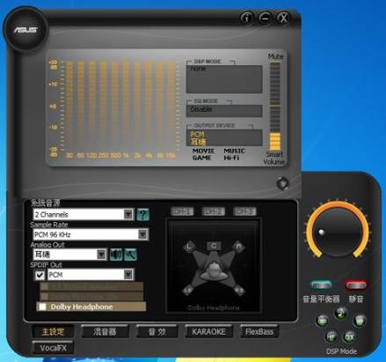
Task: Open the Analog Out 耳機 dropdown
Action: click(70, 255)
